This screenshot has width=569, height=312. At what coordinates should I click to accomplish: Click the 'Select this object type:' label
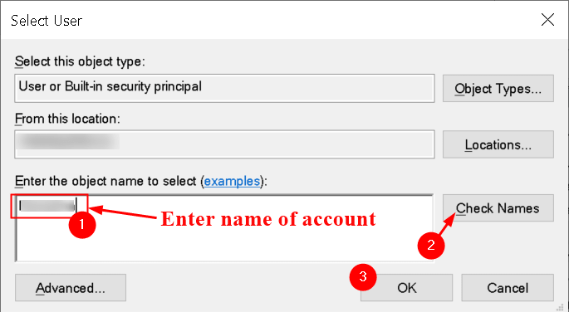click(x=80, y=61)
